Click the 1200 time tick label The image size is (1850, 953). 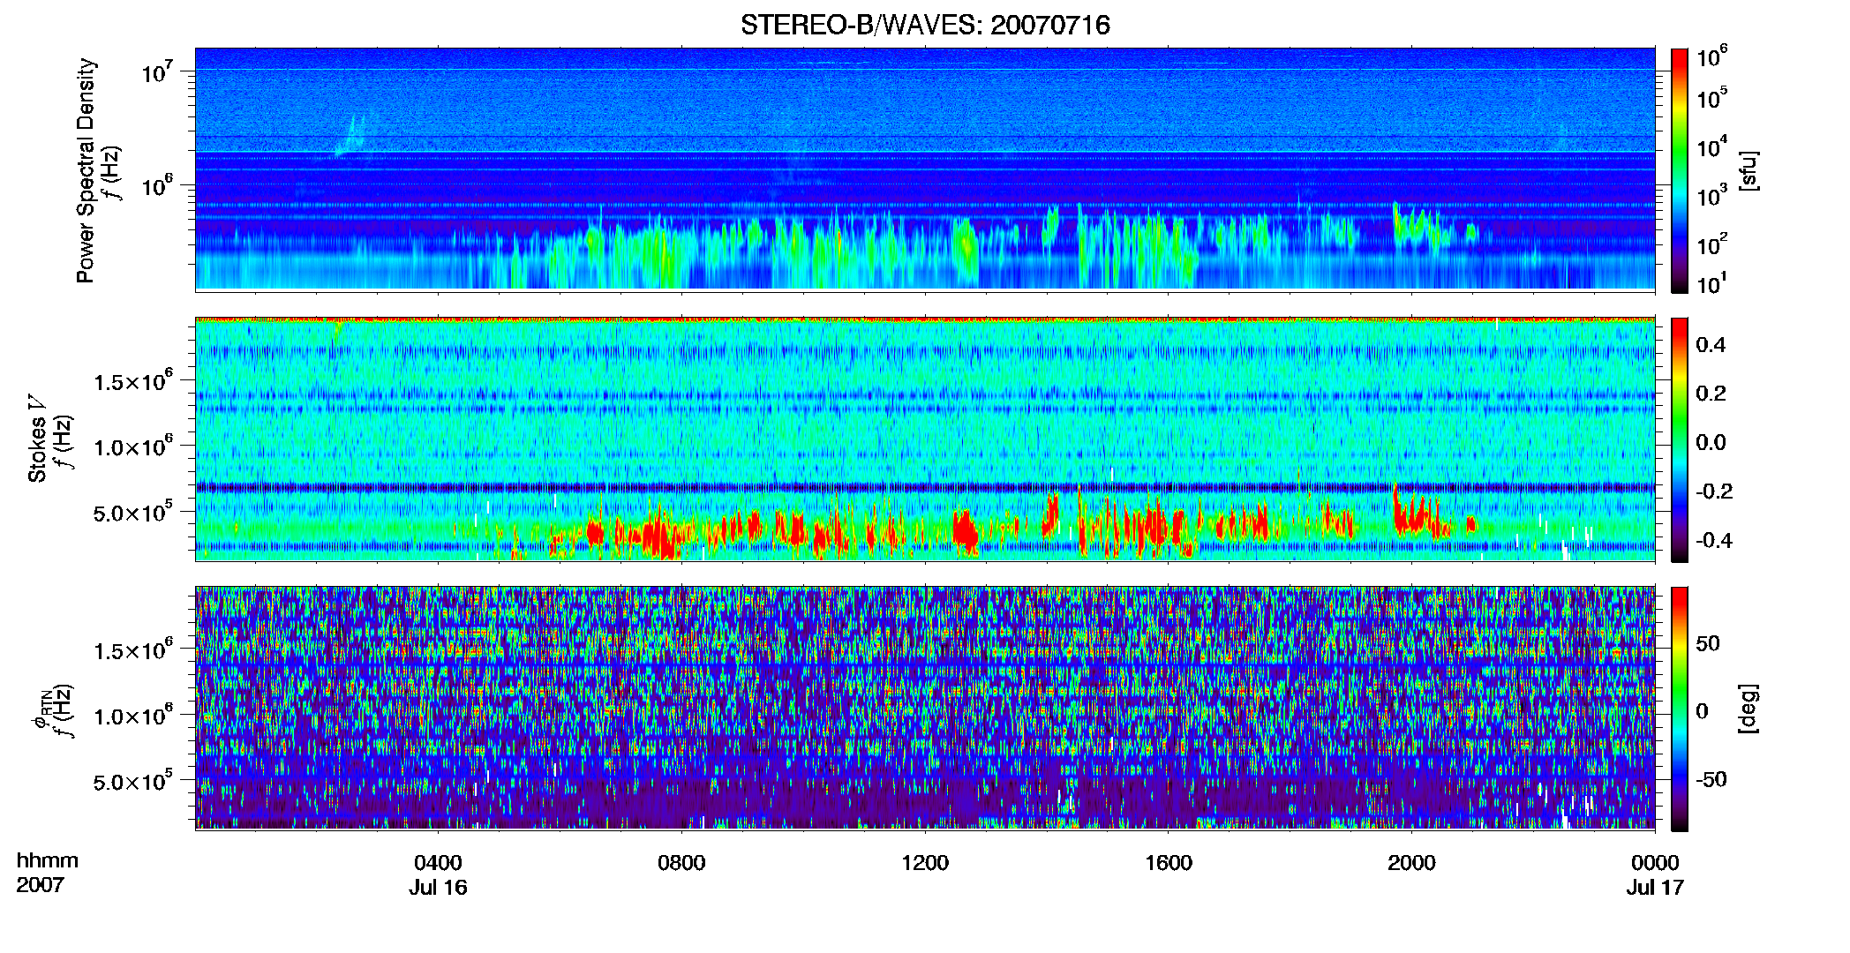[925, 863]
